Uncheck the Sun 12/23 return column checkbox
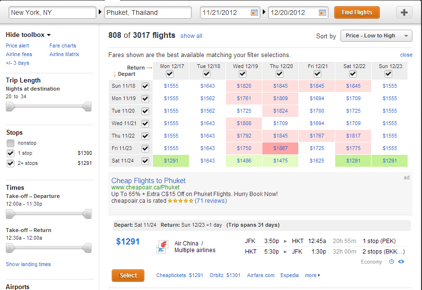422x290 pixels. [388, 74]
